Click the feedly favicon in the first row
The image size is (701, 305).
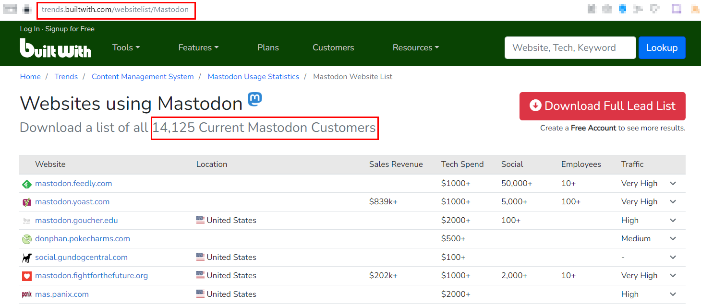pos(27,184)
